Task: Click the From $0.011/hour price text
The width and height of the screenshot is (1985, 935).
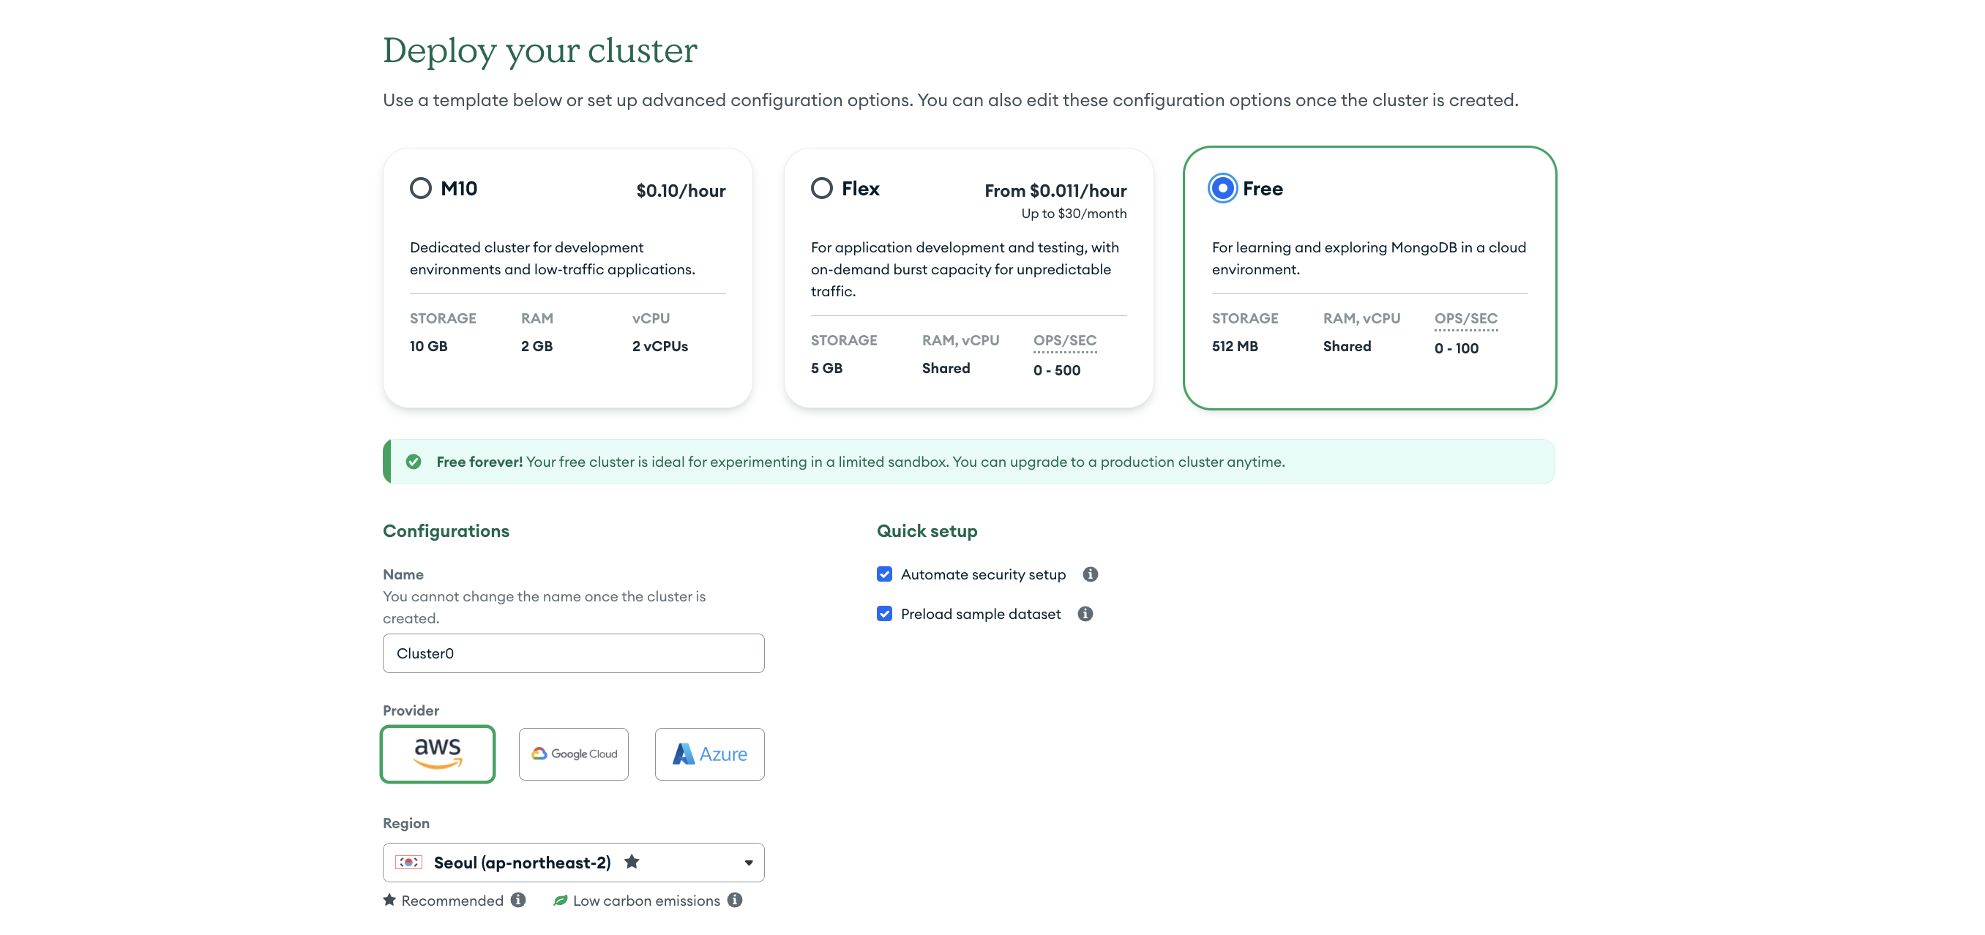Action: coord(1055,190)
